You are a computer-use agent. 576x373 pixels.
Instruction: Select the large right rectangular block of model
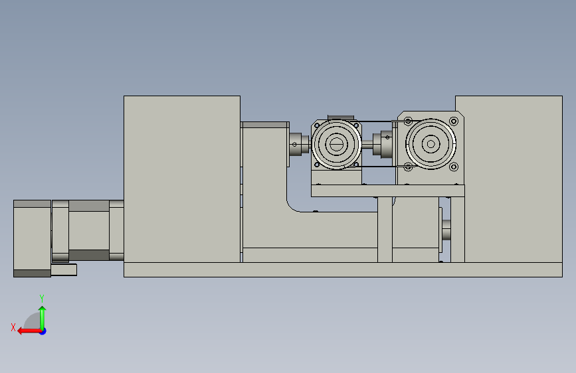(x=513, y=179)
